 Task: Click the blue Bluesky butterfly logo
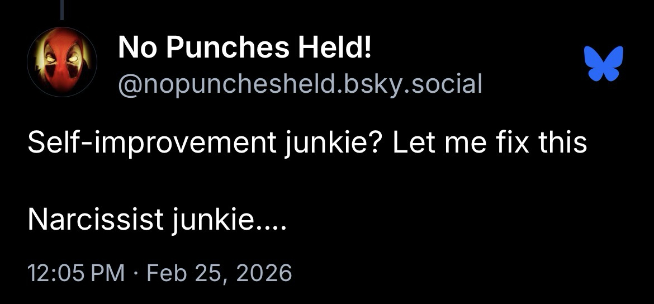click(x=603, y=64)
